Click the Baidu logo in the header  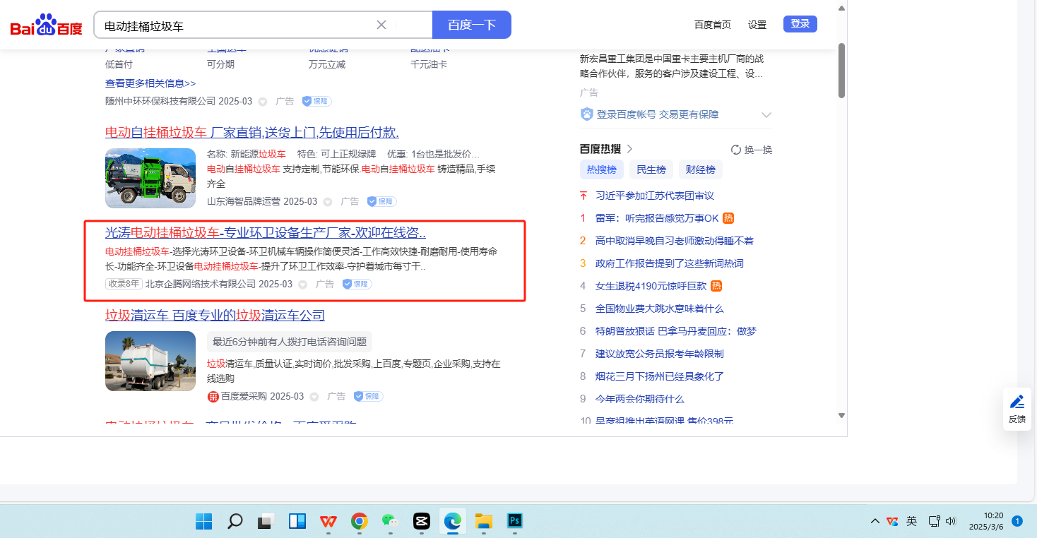[x=47, y=26]
